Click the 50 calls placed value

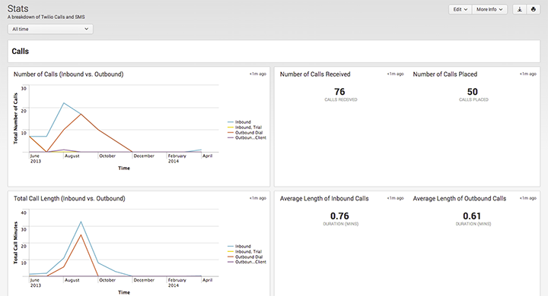click(x=473, y=92)
